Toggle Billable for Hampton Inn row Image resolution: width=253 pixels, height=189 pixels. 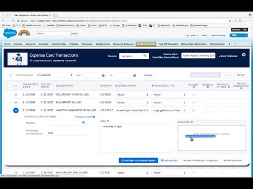point(193,110)
